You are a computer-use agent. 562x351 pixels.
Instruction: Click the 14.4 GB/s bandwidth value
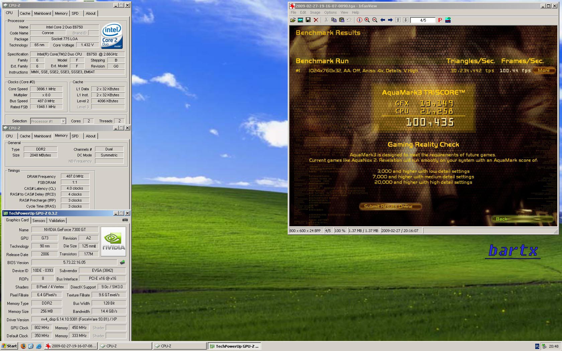point(109,311)
